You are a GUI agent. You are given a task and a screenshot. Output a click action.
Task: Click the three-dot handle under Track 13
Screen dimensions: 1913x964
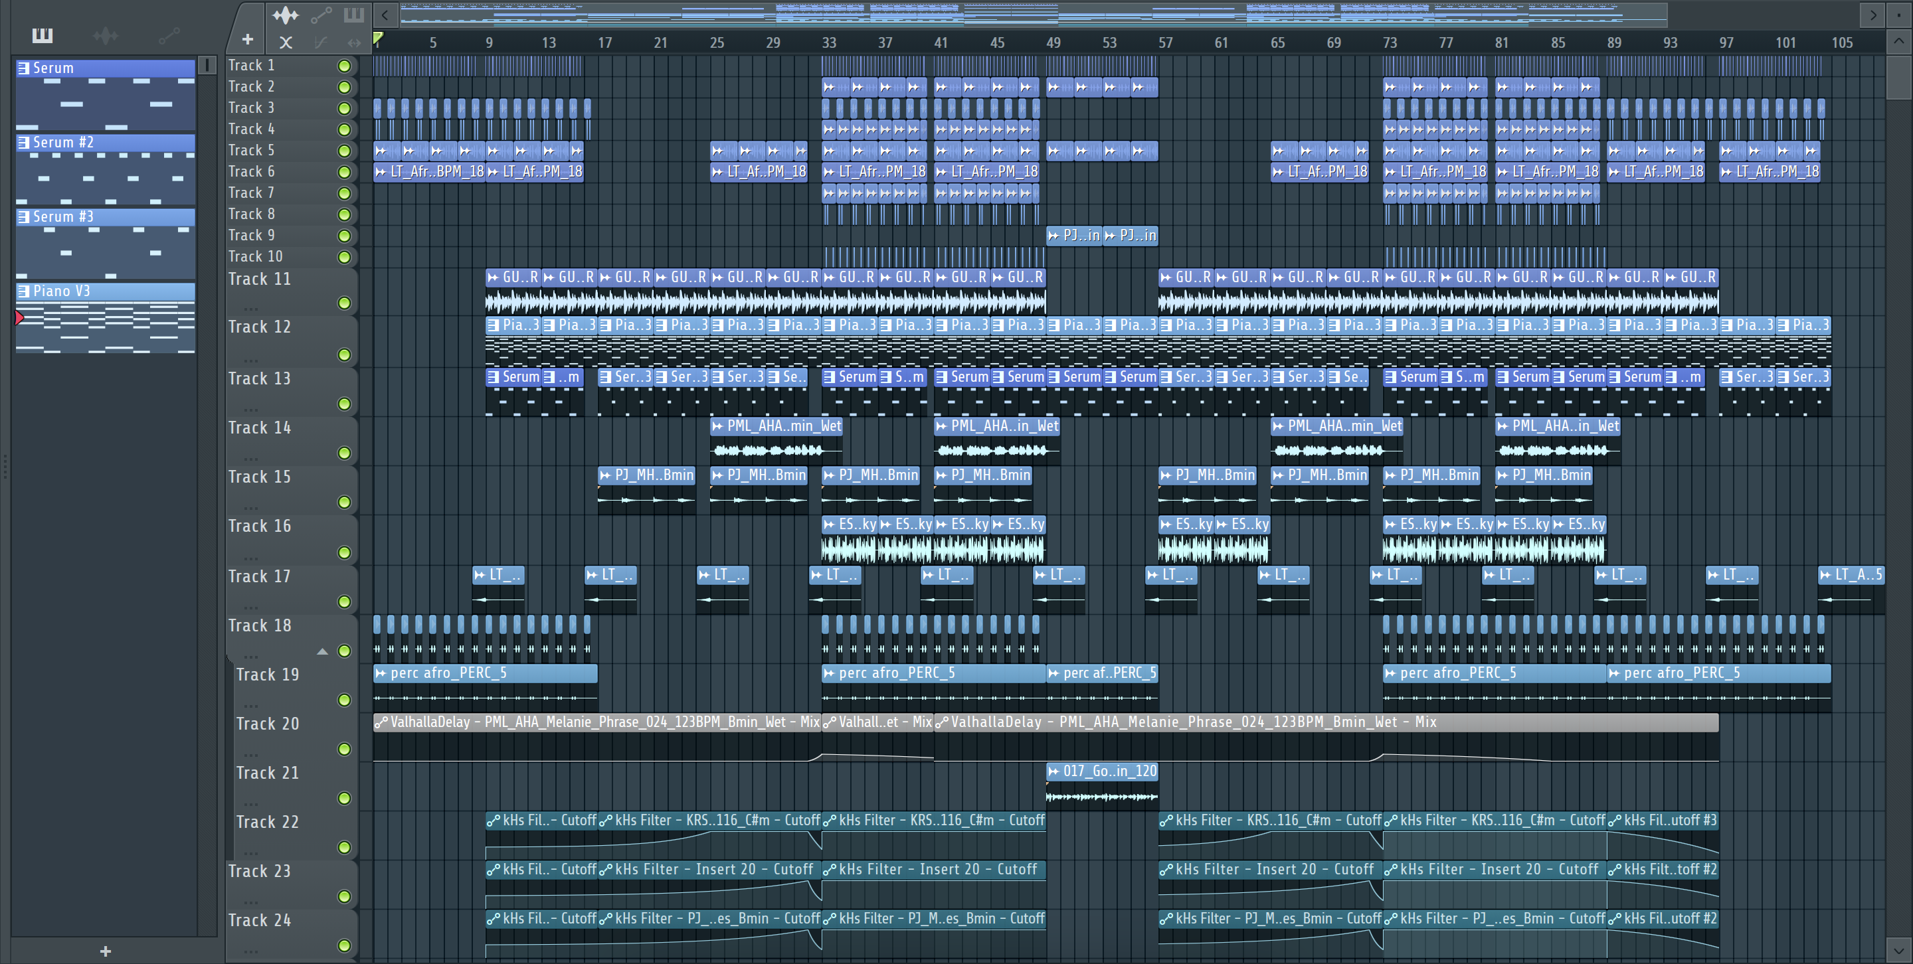[x=251, y=410]
